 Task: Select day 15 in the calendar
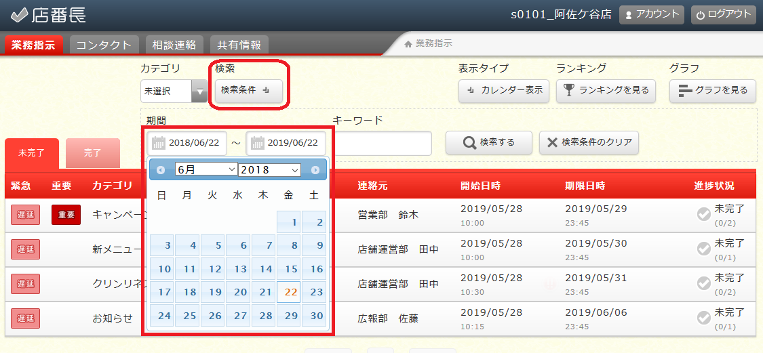288,269
